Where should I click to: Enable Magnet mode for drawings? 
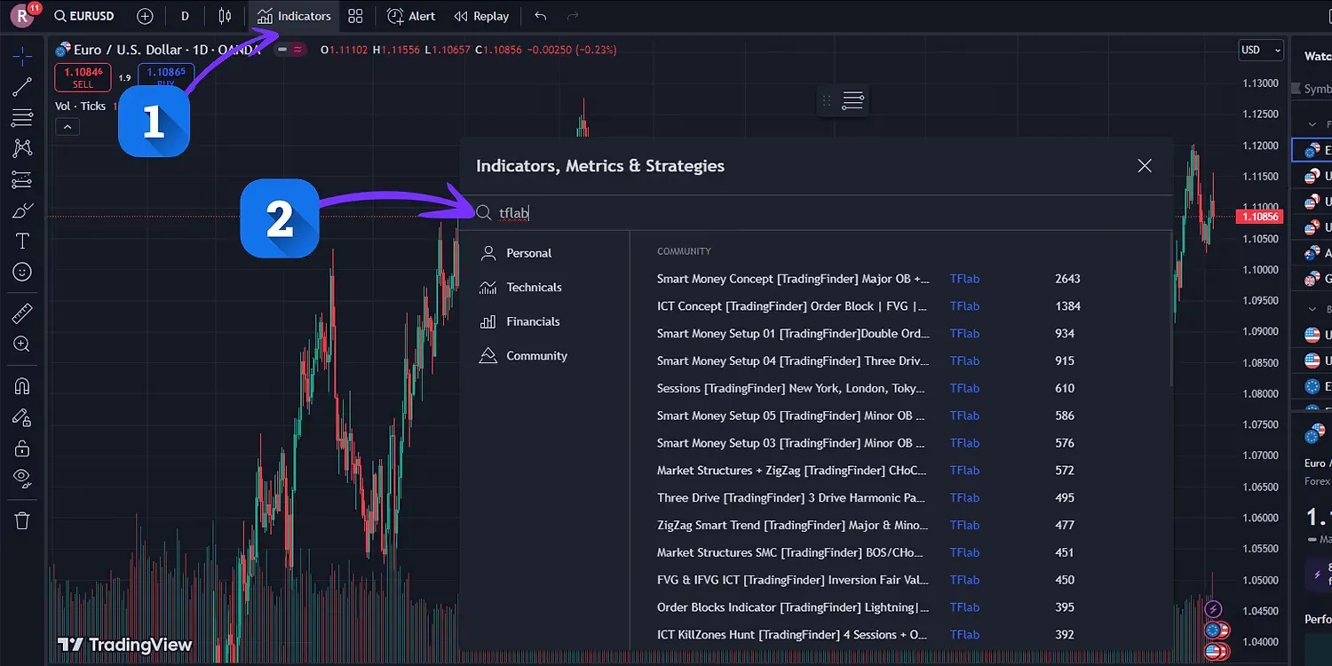(x=22, y=384)
